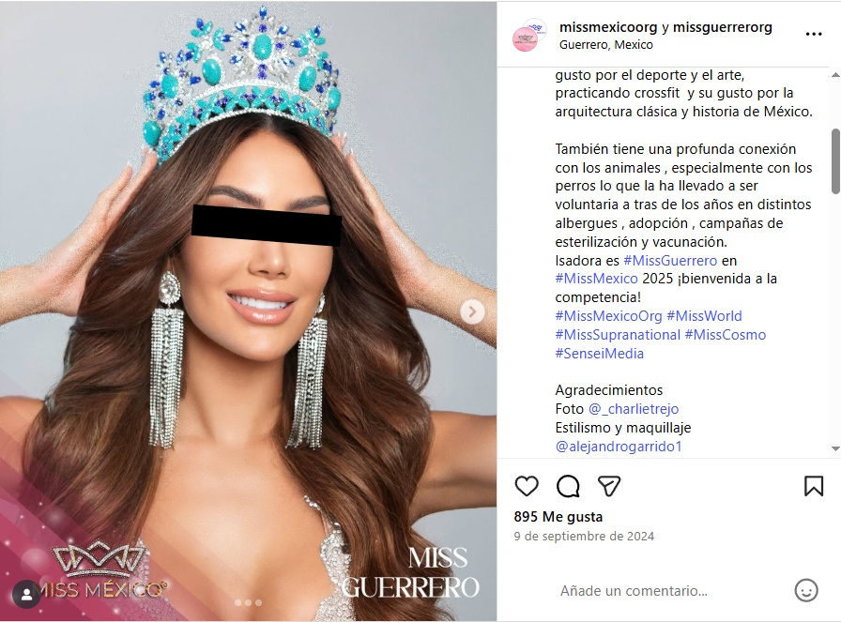Show tagged people icon on photo
841x622 pixels.
tap(26, 594)
